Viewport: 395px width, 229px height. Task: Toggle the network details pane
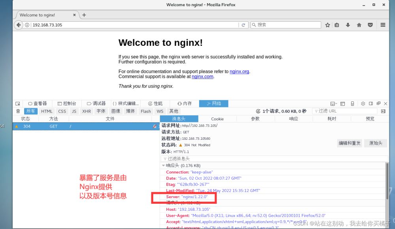[x=383, y=111]
